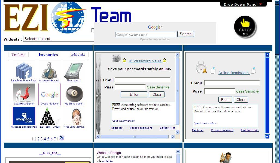
Task: Click the scroll right arrow in Password Vault panel
Action: point(173,137)
